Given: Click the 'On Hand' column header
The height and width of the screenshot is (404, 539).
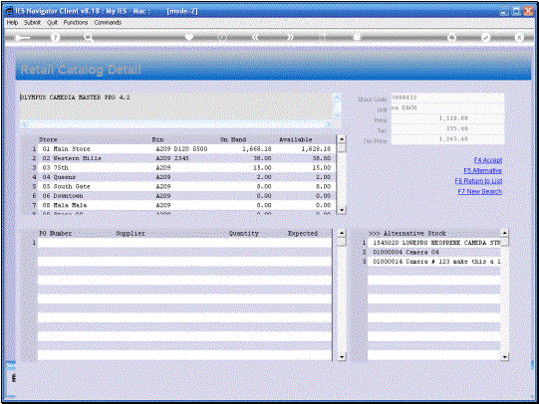Looking at the screenshot, I should 233,139.
